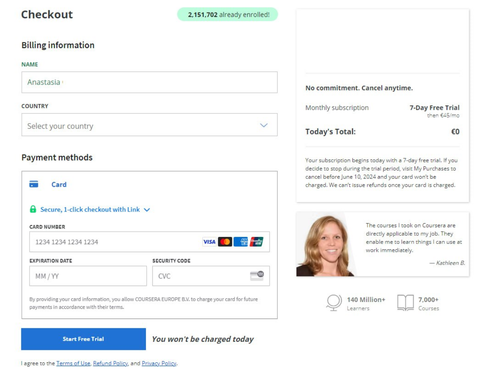Click the country dropdown chevron arrow
485x373 pixels.
point(264,125)
